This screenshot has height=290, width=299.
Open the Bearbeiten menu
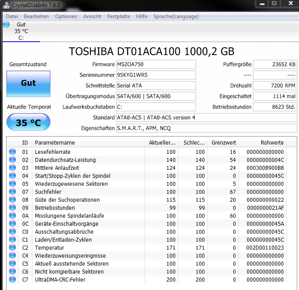click(36, 16)
